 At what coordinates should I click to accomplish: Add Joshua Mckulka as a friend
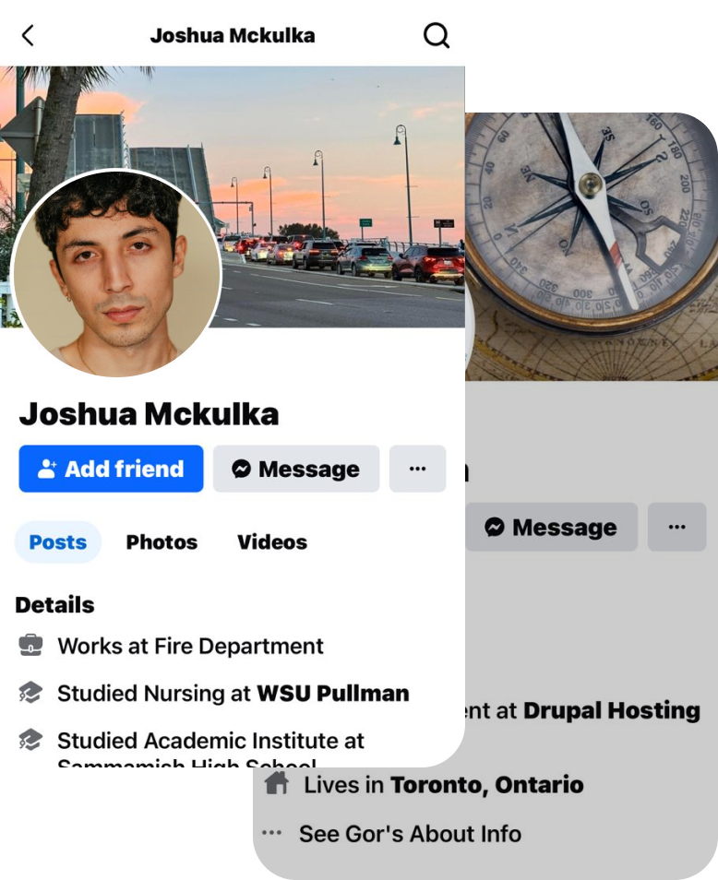pyautogui.click(x=111, y=469)
